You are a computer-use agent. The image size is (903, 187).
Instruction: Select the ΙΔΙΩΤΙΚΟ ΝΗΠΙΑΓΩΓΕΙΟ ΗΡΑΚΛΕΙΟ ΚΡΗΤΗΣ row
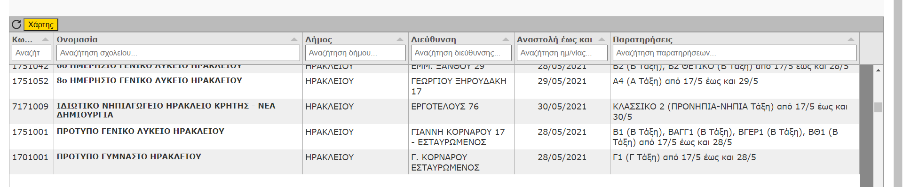click(434, 111)
